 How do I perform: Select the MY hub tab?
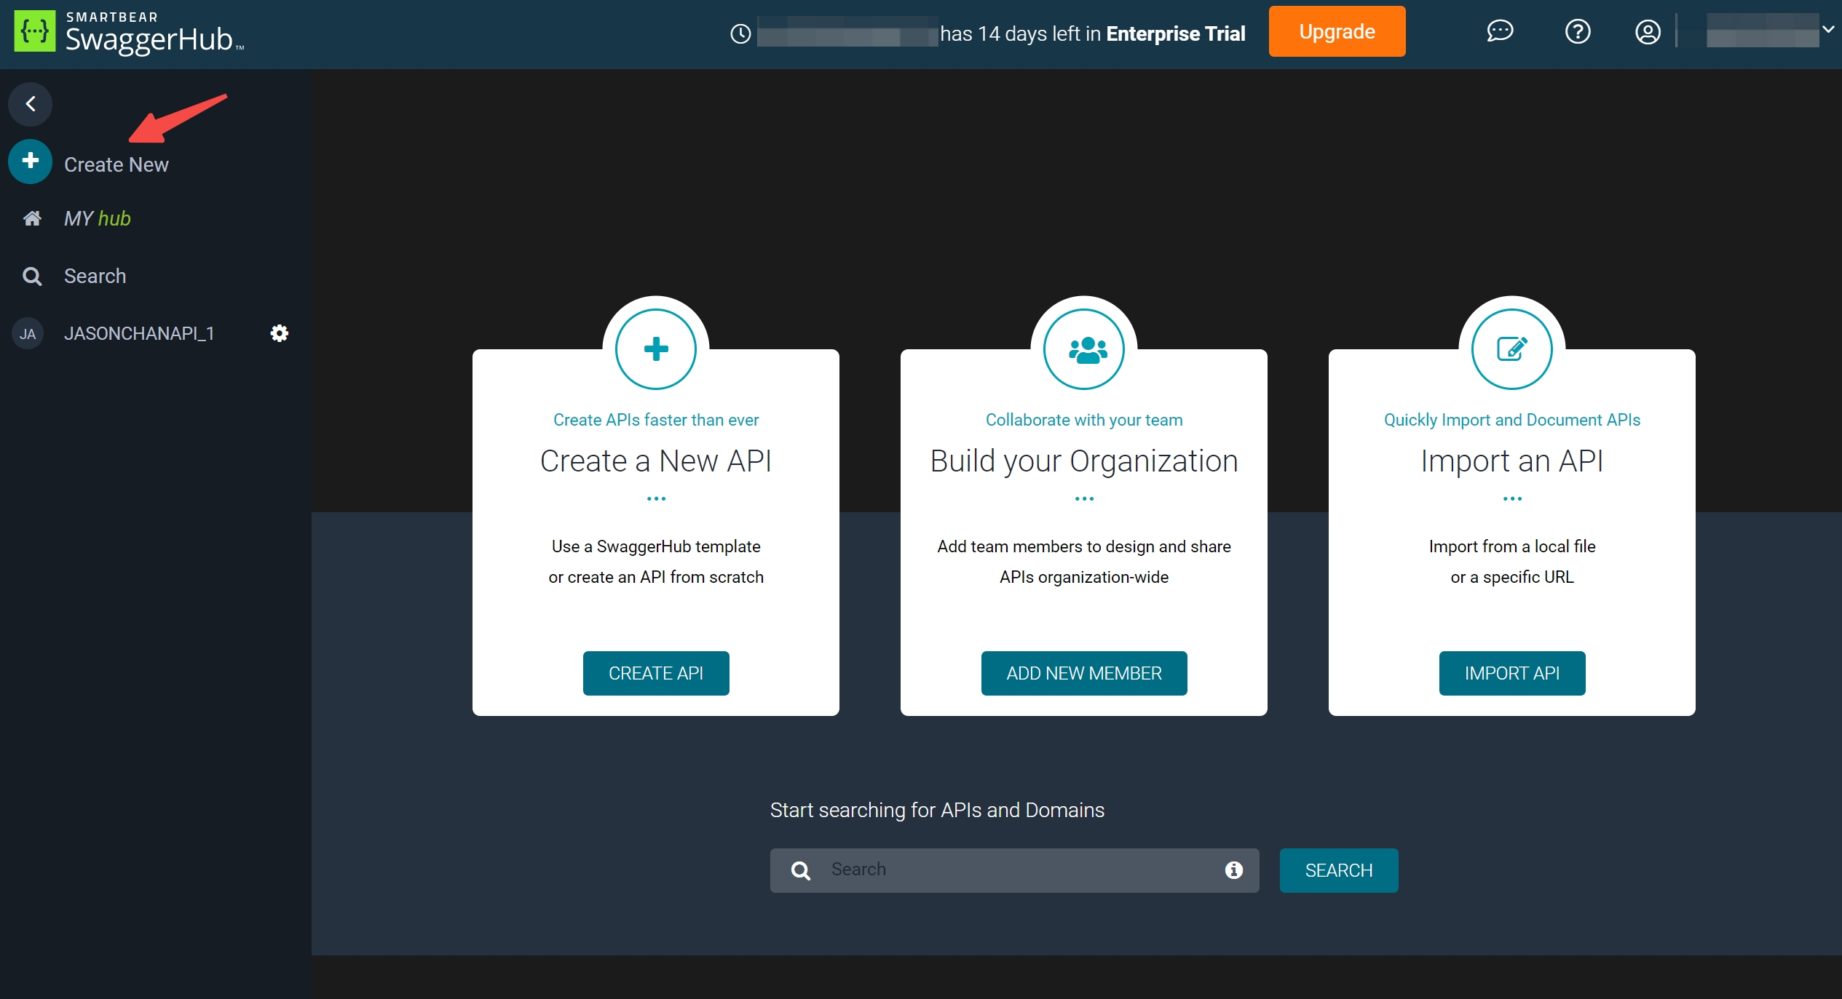(96, 218)
